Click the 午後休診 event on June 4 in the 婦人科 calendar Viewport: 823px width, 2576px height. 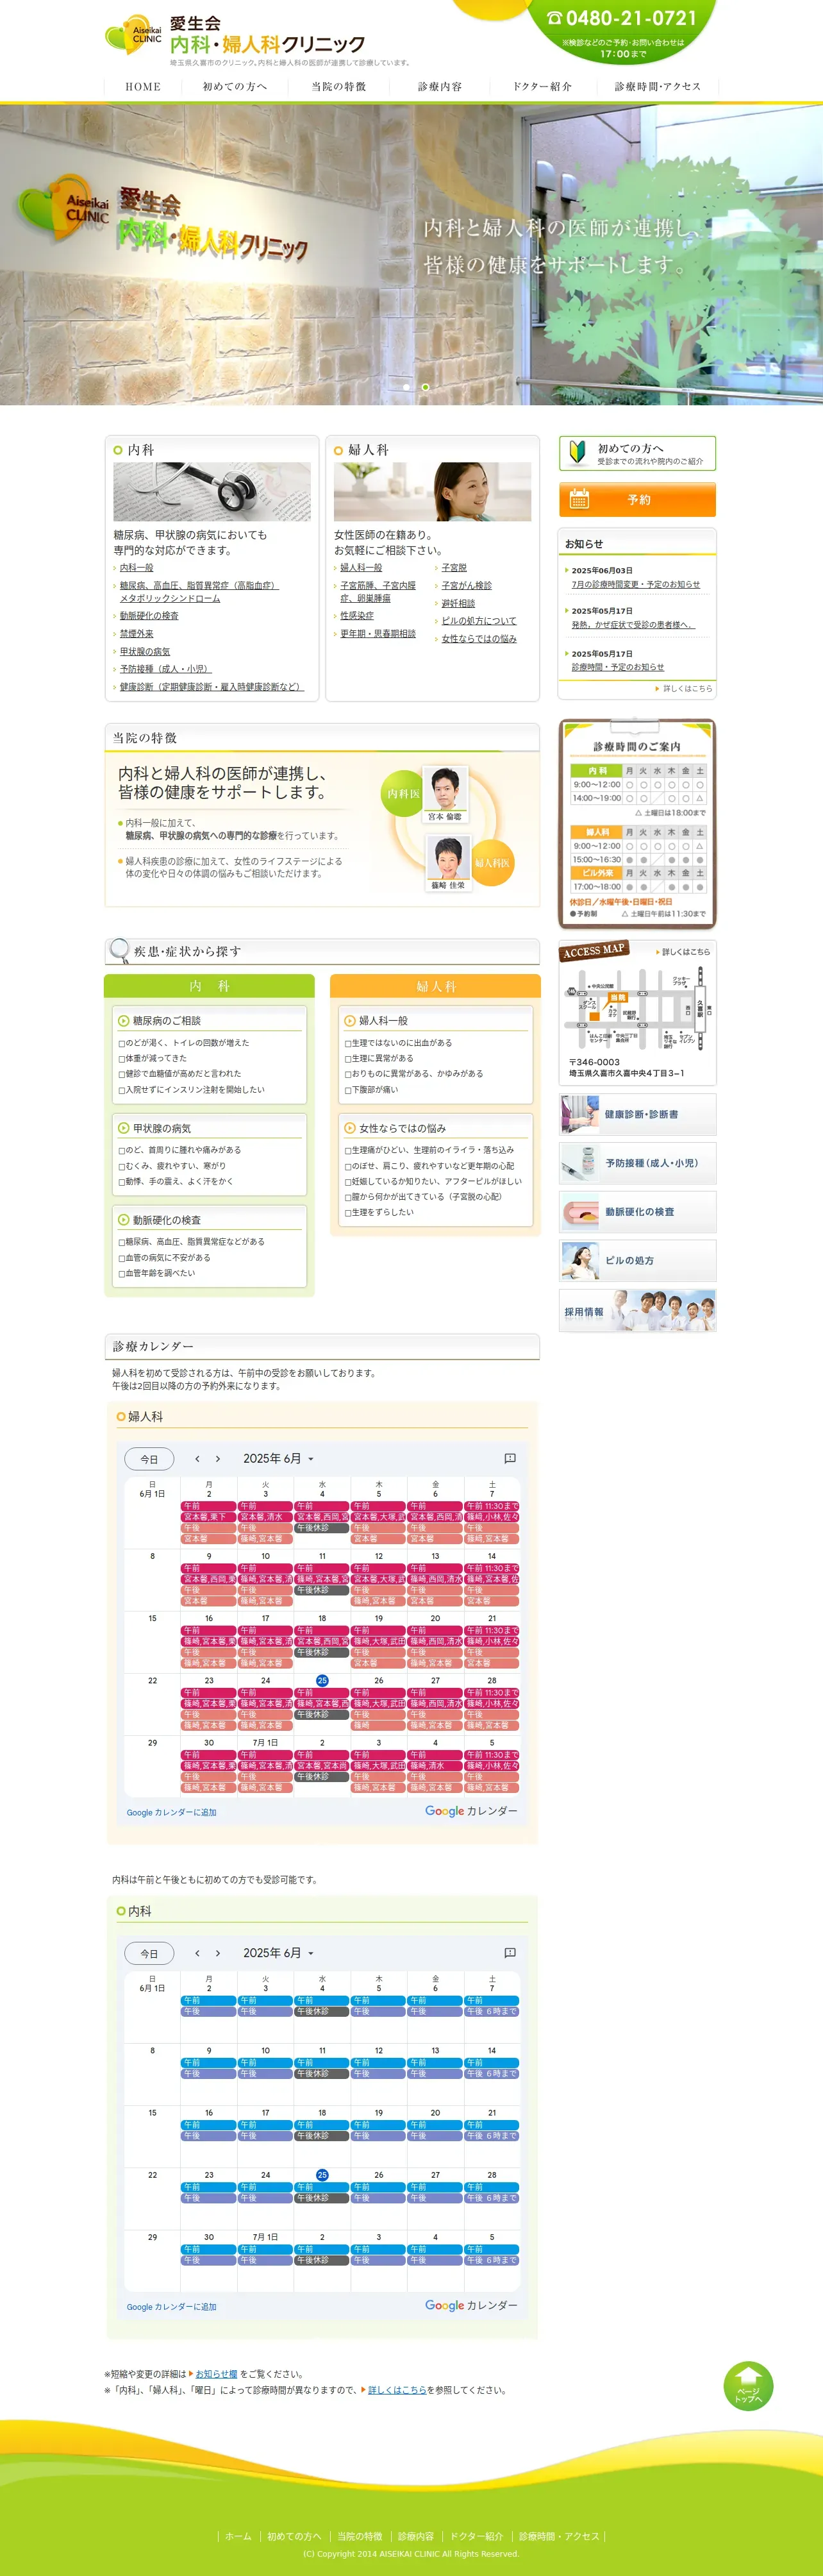coord(321,1528)
